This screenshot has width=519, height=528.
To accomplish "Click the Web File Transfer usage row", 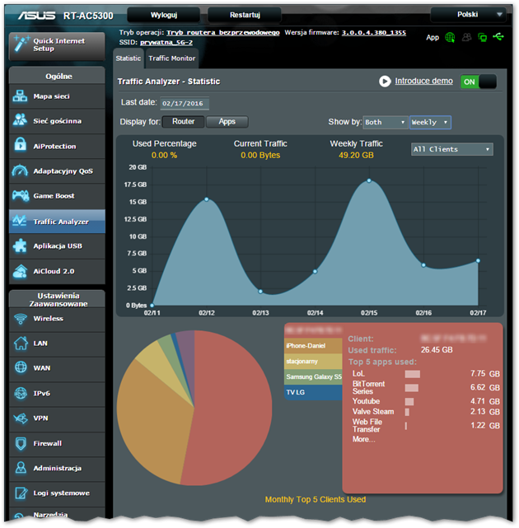I will 426,426.
